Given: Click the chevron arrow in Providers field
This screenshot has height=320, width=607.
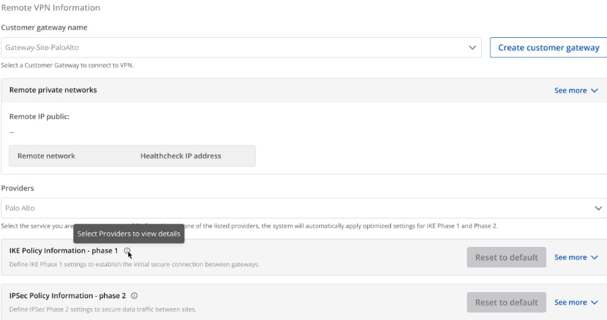Looking at the screenshot, I should click(x=598, y=208).
